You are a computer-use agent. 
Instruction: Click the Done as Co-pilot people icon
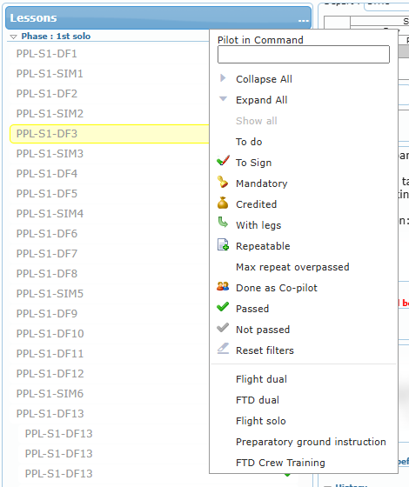[x=223, y=286]
